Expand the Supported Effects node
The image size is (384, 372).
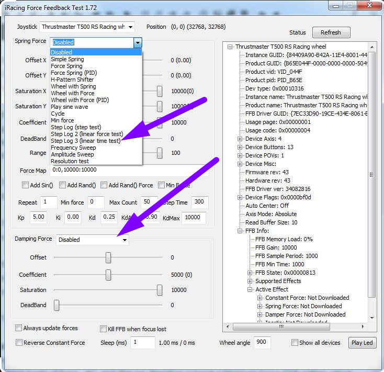pyautogui.click(x=250, y=281)
